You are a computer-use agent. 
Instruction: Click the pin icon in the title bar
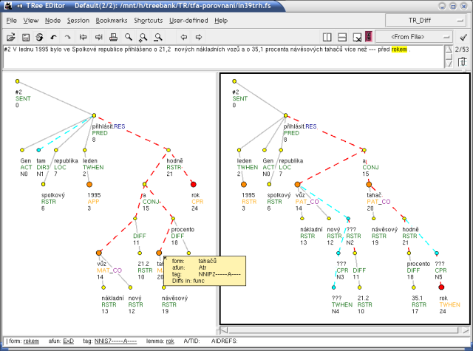click(20, 6)
